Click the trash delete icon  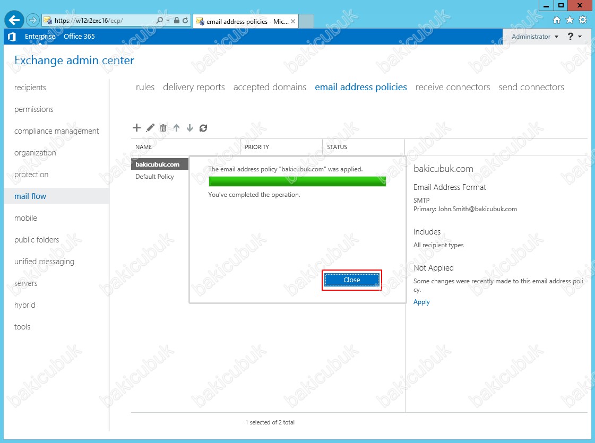(163, 128)
